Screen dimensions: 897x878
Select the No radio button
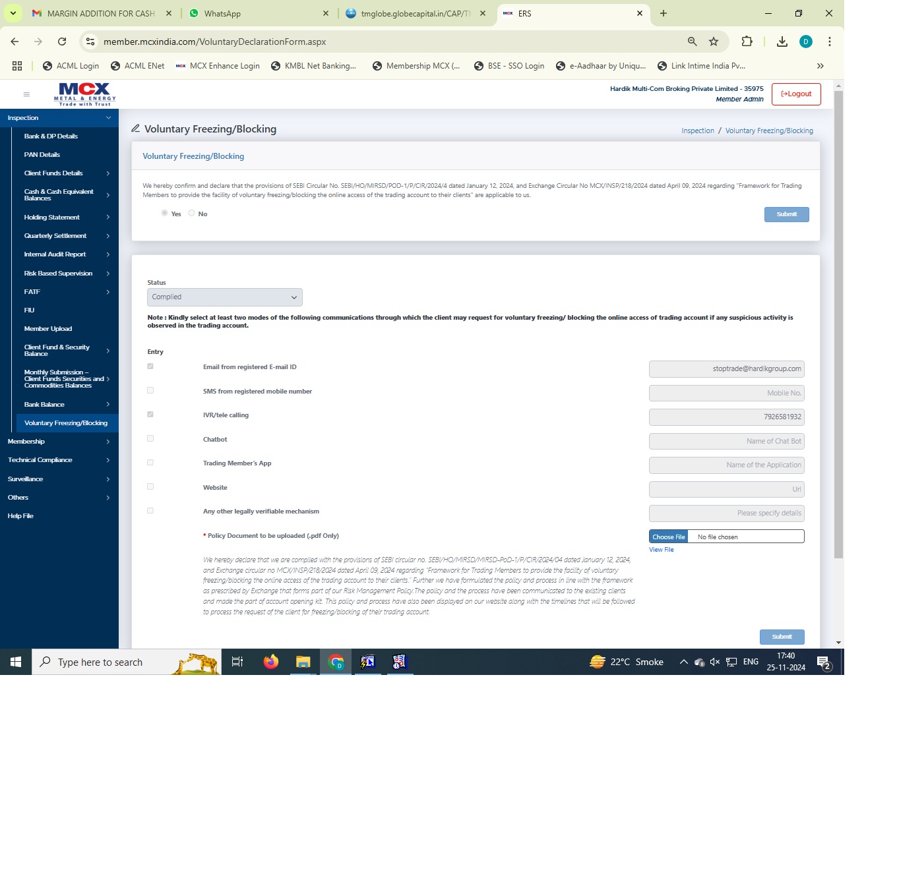192,213
